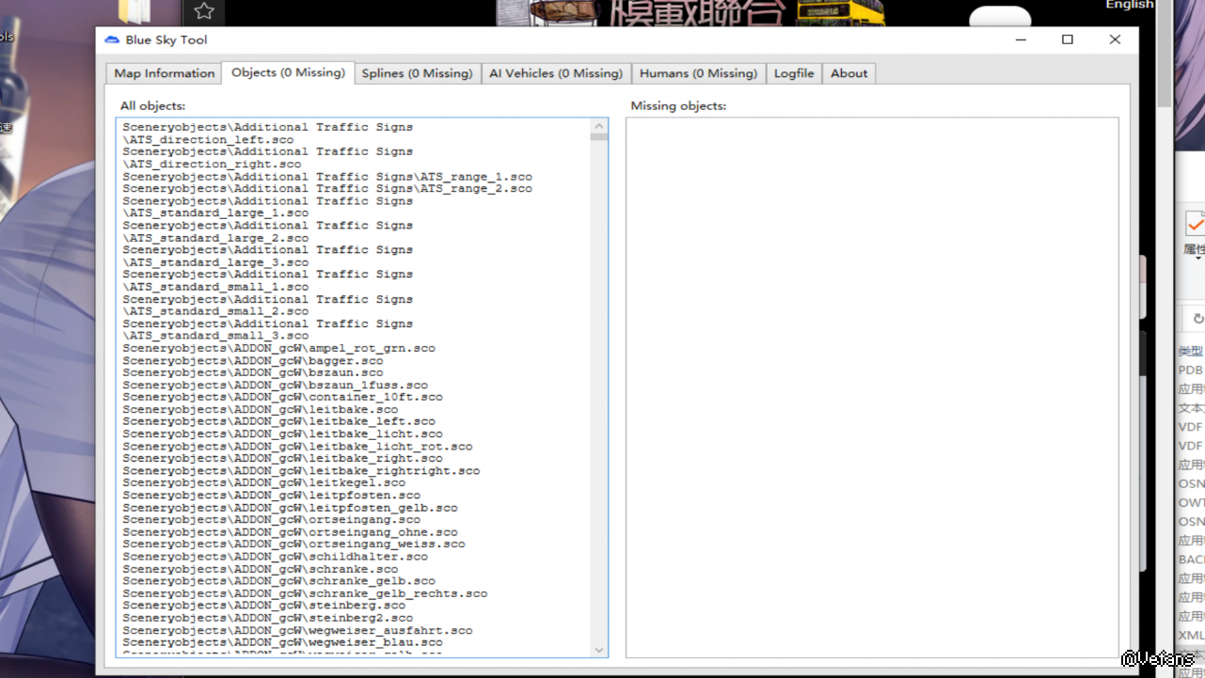Click the English language label at top right

click(x=1129, y=5)
